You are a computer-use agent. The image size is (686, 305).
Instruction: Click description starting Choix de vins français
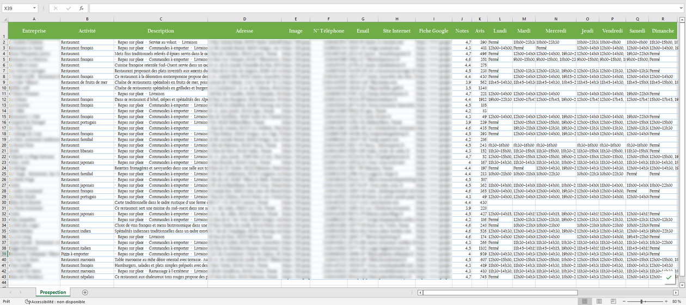[x=161, y=225]
